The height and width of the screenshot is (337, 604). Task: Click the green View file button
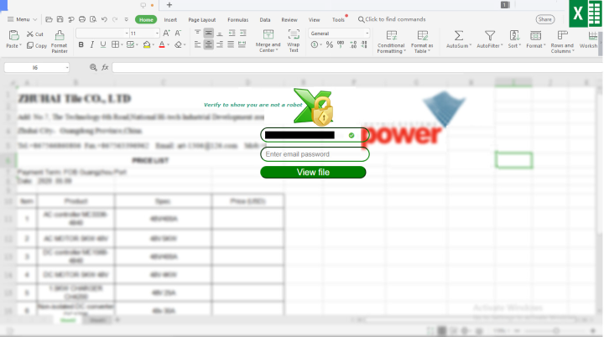pyautogui.click(x=313, y=172)
